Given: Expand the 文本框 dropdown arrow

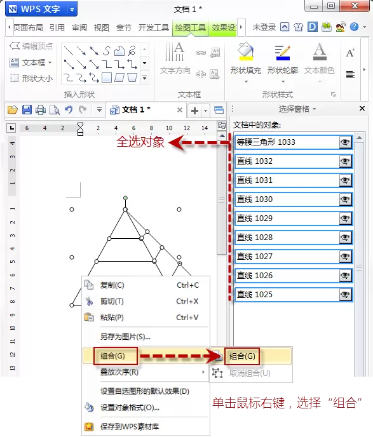Looking at the screenshot, I should tap(50, 62).
